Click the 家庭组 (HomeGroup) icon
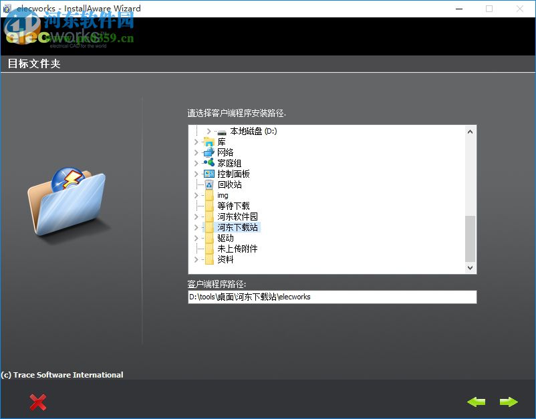This screenshot has height=419, width=536. (x=209, y=162)
